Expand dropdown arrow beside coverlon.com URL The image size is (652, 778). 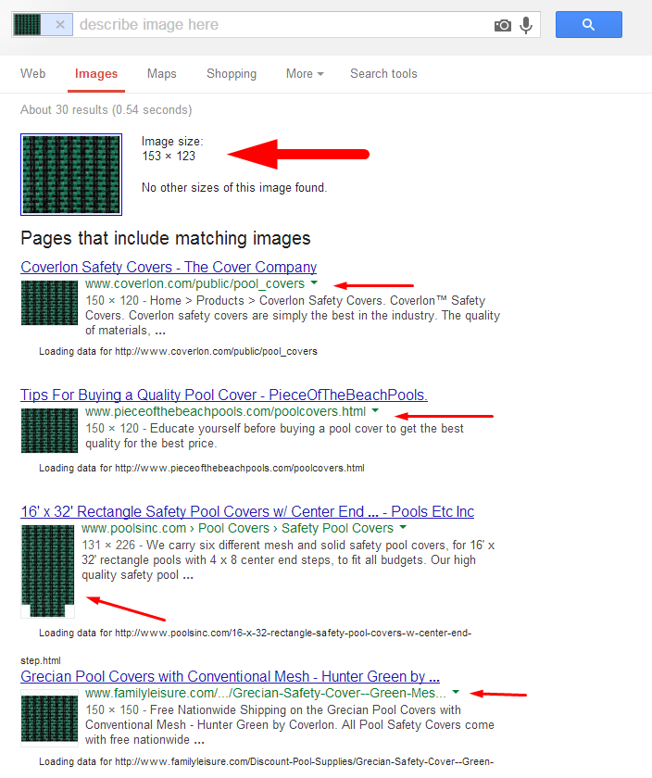pyautogui.click(x=314, y=282)
